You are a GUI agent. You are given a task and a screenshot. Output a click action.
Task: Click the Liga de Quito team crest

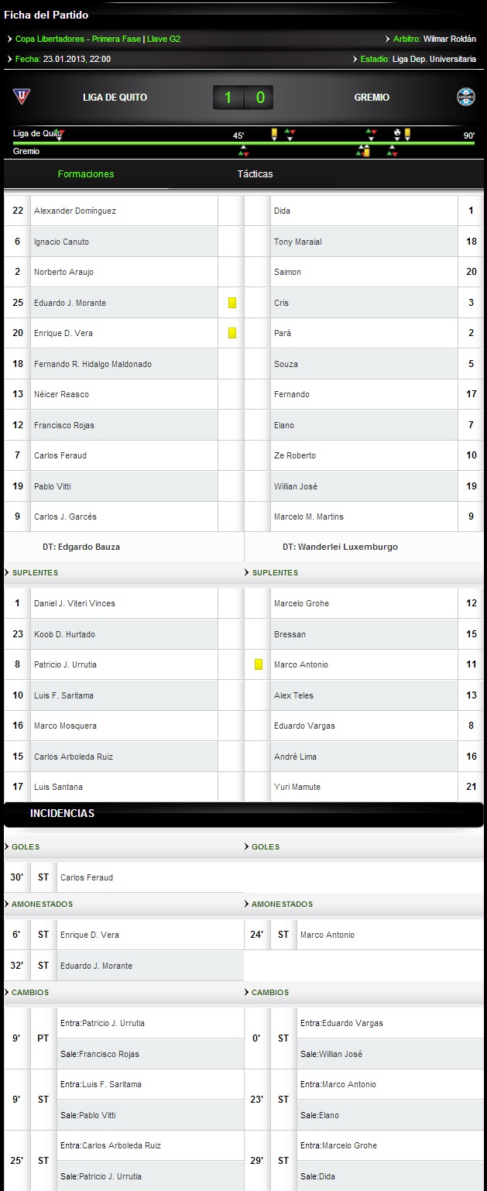pos(21,96)
